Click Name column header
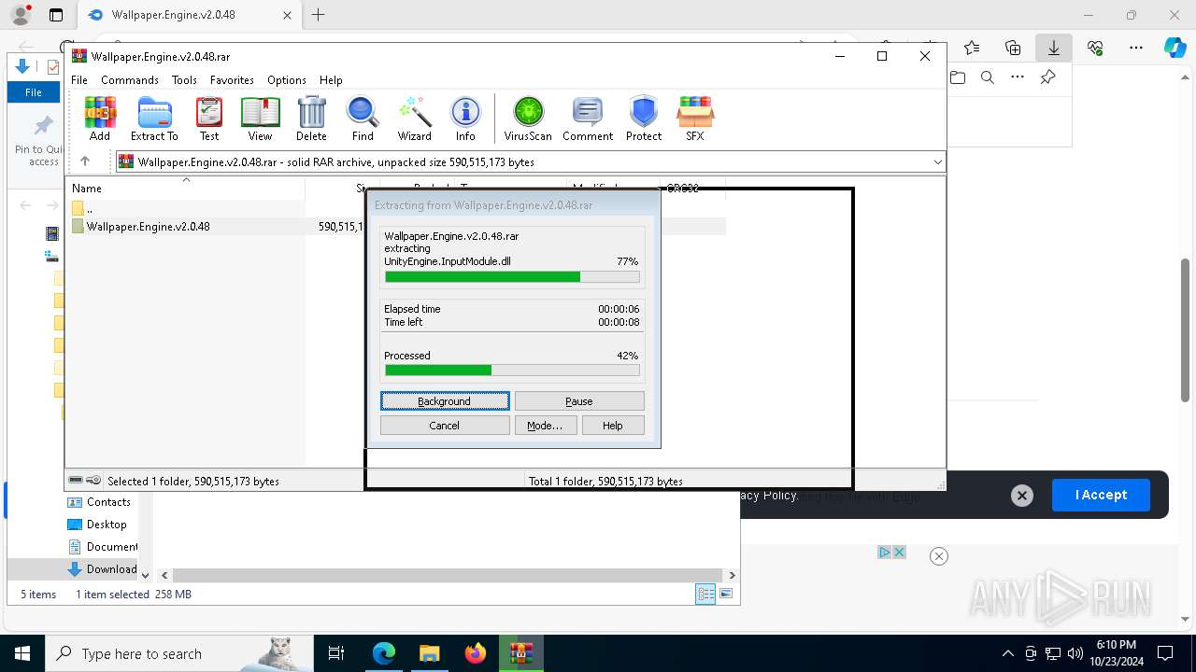Image resolution: width=1196 pixels, height=672 pixels. click(187, 188)
